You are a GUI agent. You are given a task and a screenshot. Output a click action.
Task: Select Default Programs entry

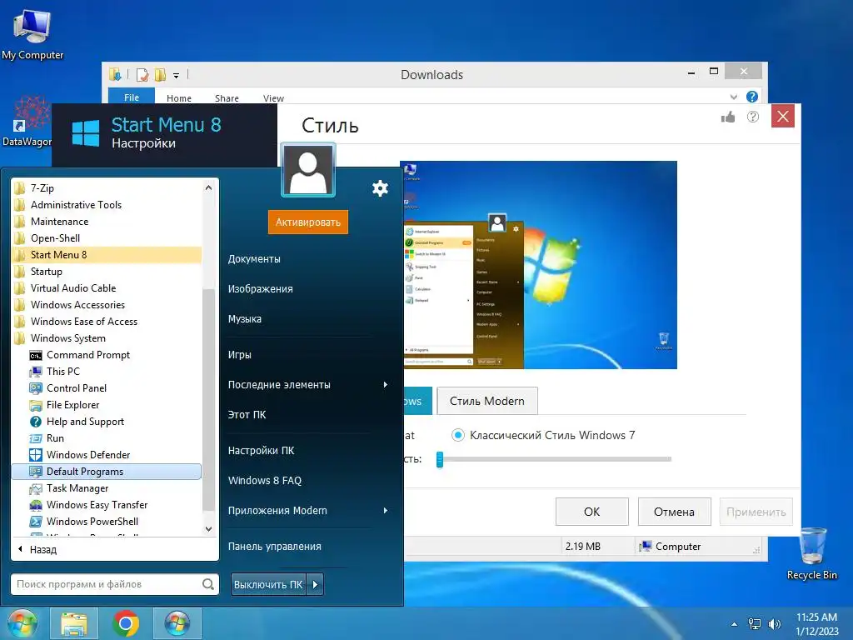pos(106,472)
